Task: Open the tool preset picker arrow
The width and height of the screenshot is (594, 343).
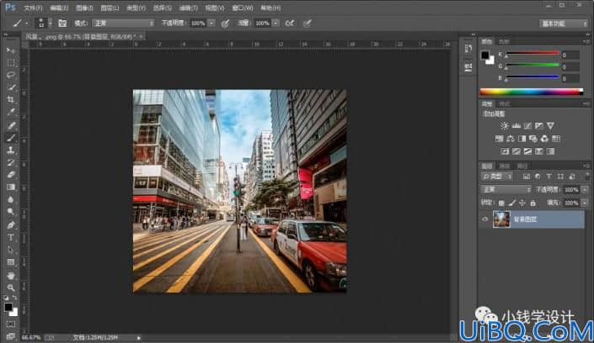Action: click(x=26, y=24)
